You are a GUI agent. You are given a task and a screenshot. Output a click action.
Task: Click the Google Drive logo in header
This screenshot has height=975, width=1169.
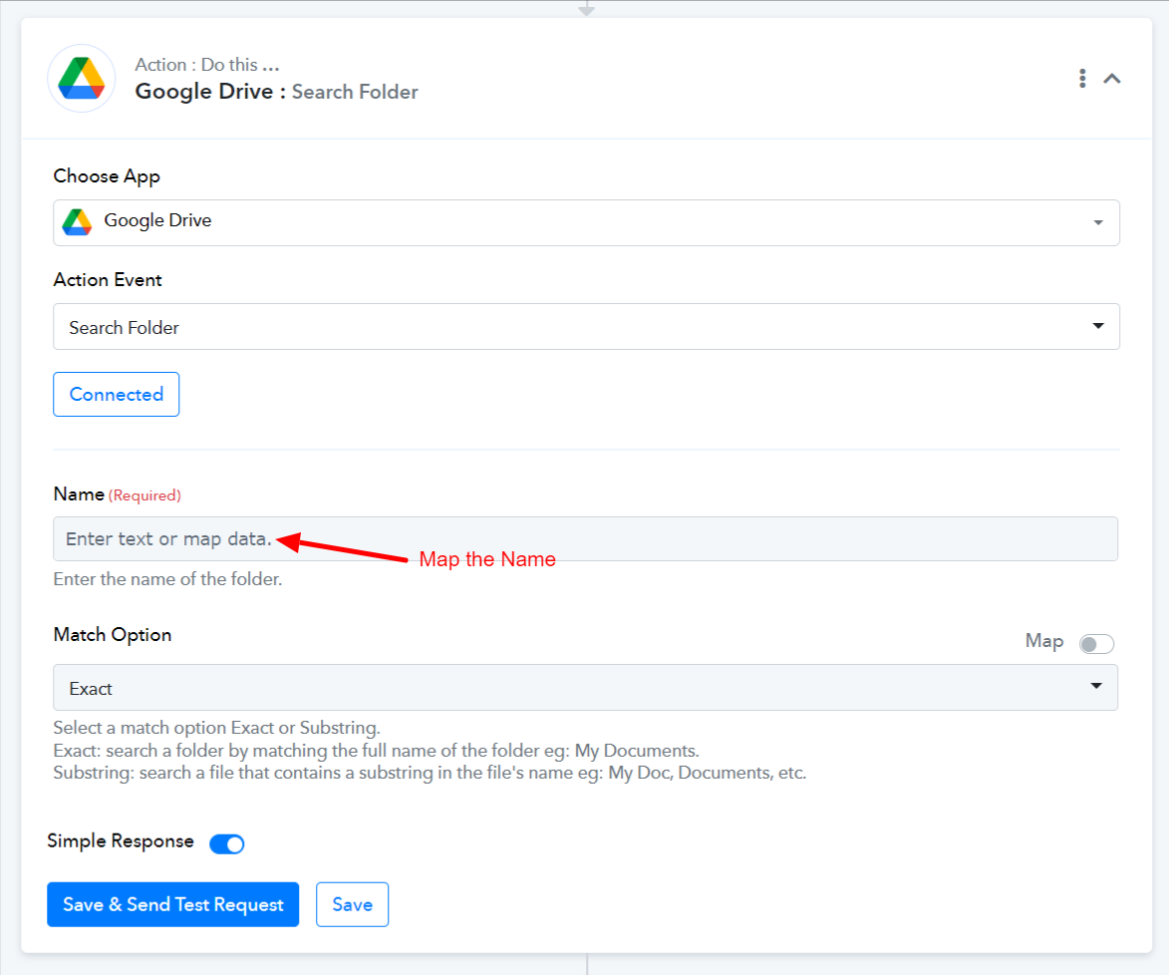pyautogui.click(x=82, y=79)
